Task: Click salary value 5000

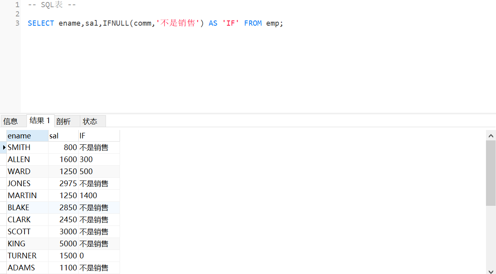Action: [x=63, y=244]
